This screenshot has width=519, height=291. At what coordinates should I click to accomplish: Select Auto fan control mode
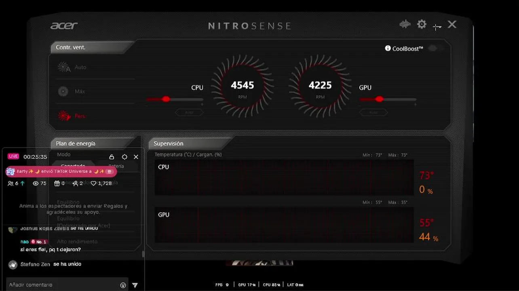coord(72,67)
